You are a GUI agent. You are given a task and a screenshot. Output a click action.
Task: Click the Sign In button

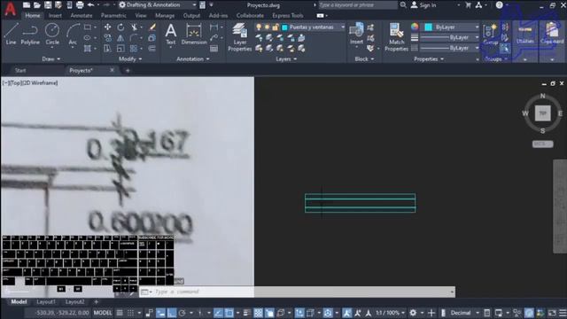[x=423, y=5]
